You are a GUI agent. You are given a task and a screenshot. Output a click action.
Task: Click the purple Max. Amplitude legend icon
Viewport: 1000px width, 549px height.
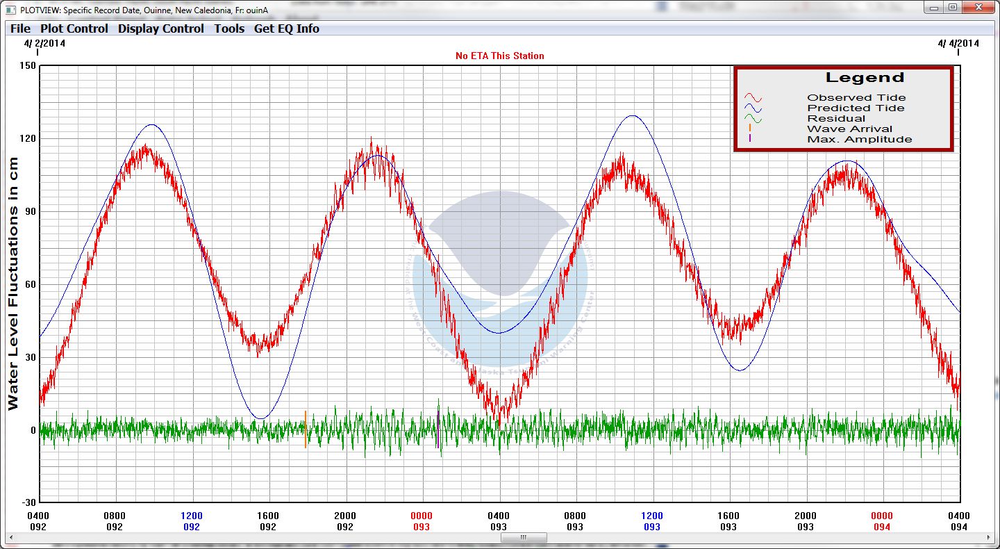pos(750,139)
